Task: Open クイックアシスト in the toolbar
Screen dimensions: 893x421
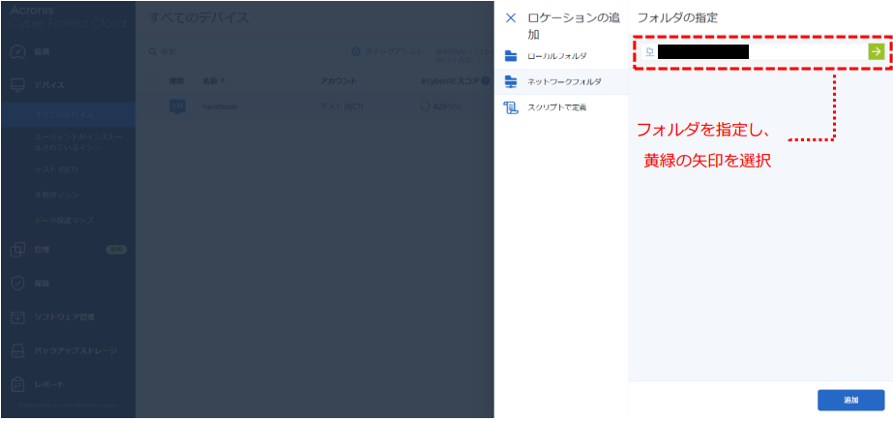Action: 388,50
